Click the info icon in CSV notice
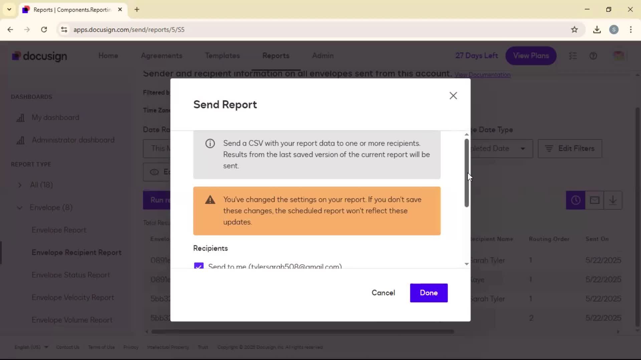Viewport: 641px width, 360px height. [210, 144]
